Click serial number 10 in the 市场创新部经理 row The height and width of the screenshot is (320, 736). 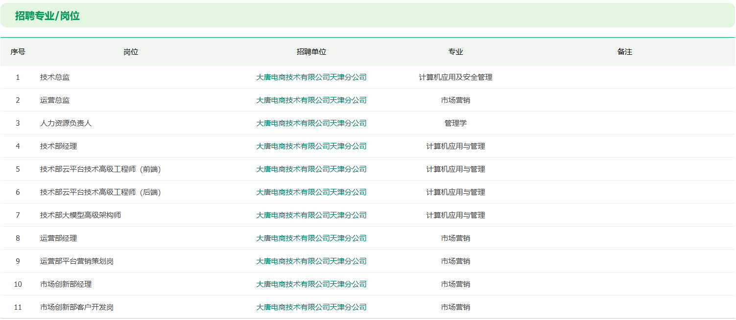point(18,284)
